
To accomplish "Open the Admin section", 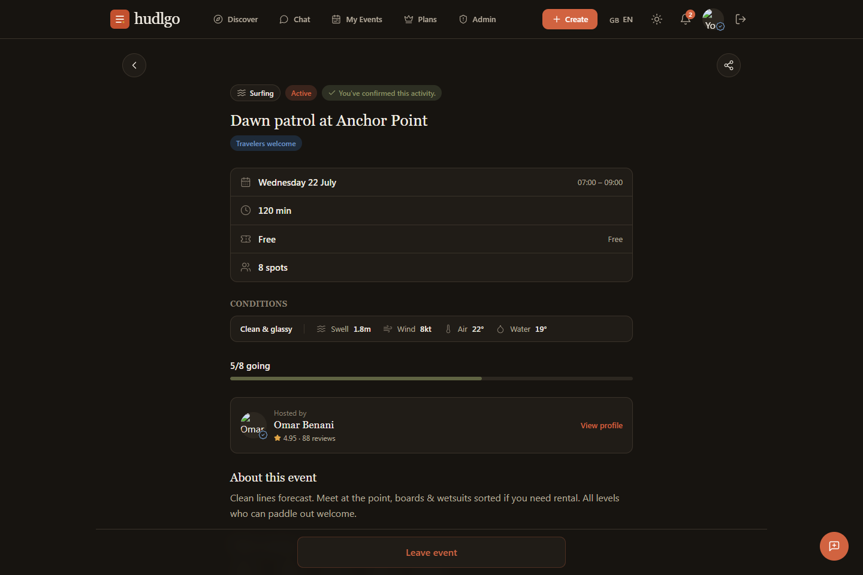I will 478,19.
